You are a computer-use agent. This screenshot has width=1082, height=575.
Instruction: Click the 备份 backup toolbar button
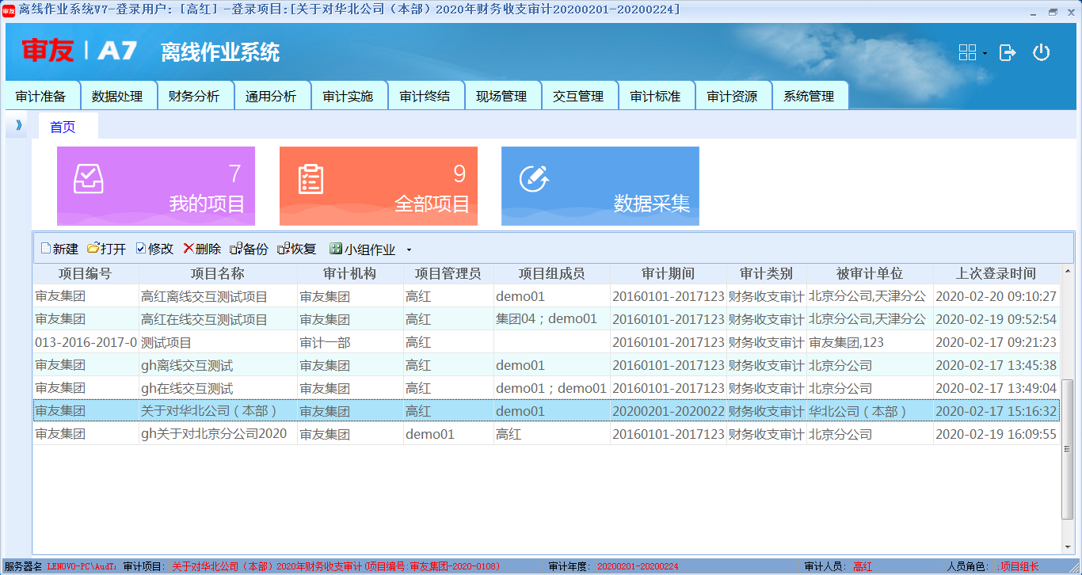pos(250,249)
